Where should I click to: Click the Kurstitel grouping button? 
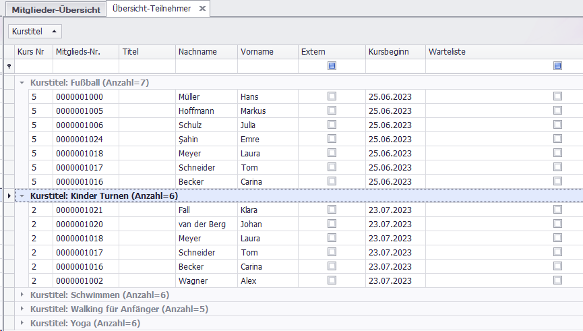click(34, 31)
